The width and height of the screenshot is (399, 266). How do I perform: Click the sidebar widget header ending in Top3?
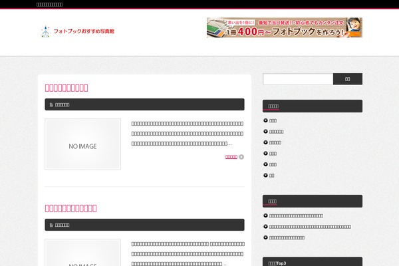(313, 261)
